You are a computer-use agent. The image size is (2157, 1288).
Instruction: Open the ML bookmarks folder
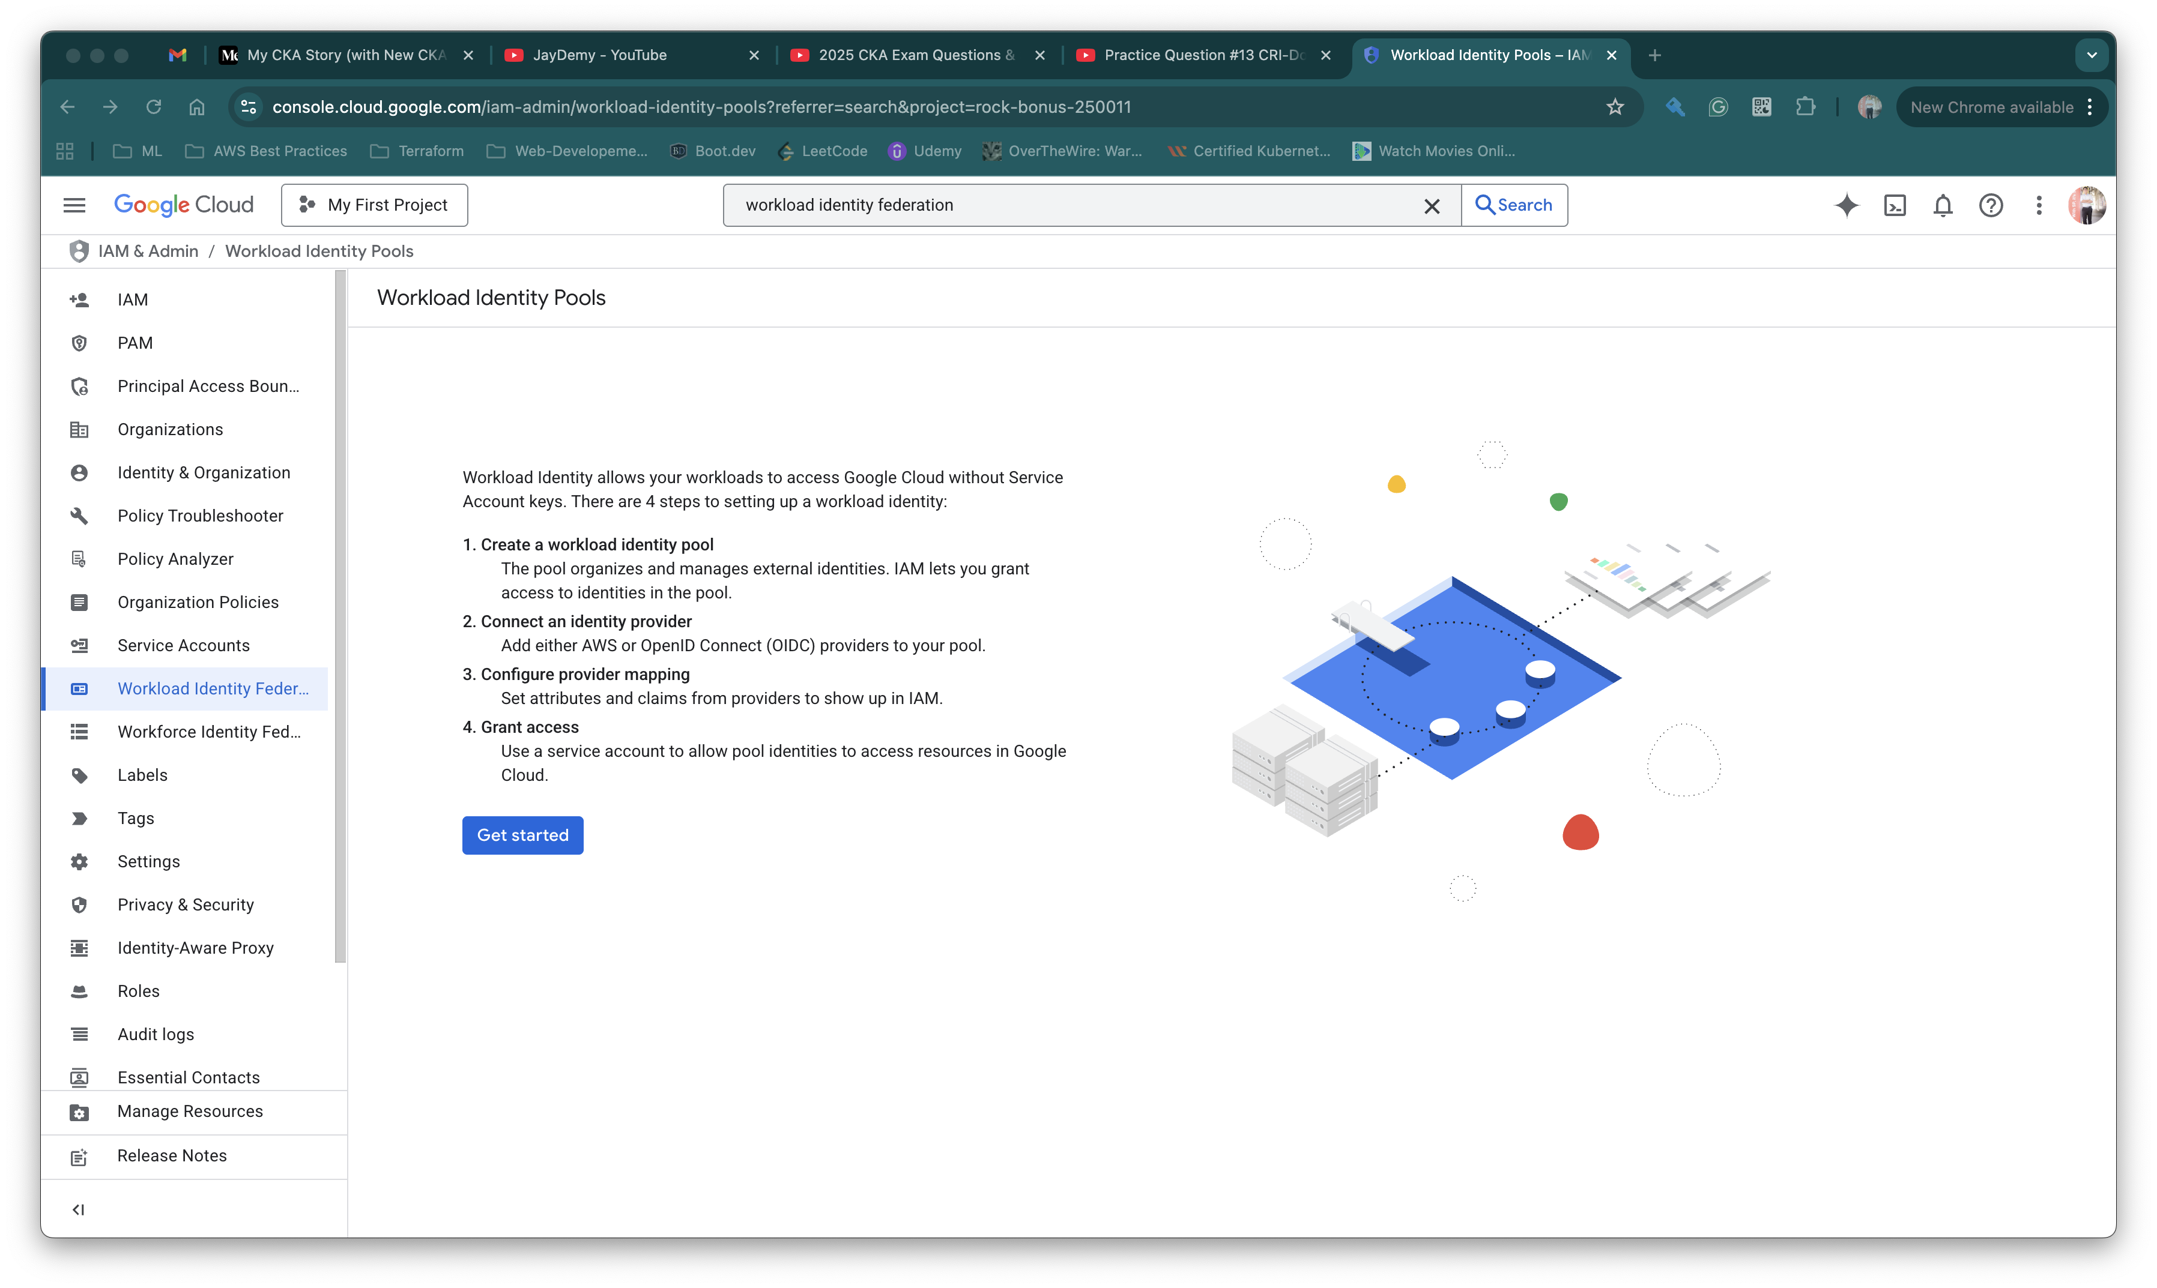[x=138, y=151]
